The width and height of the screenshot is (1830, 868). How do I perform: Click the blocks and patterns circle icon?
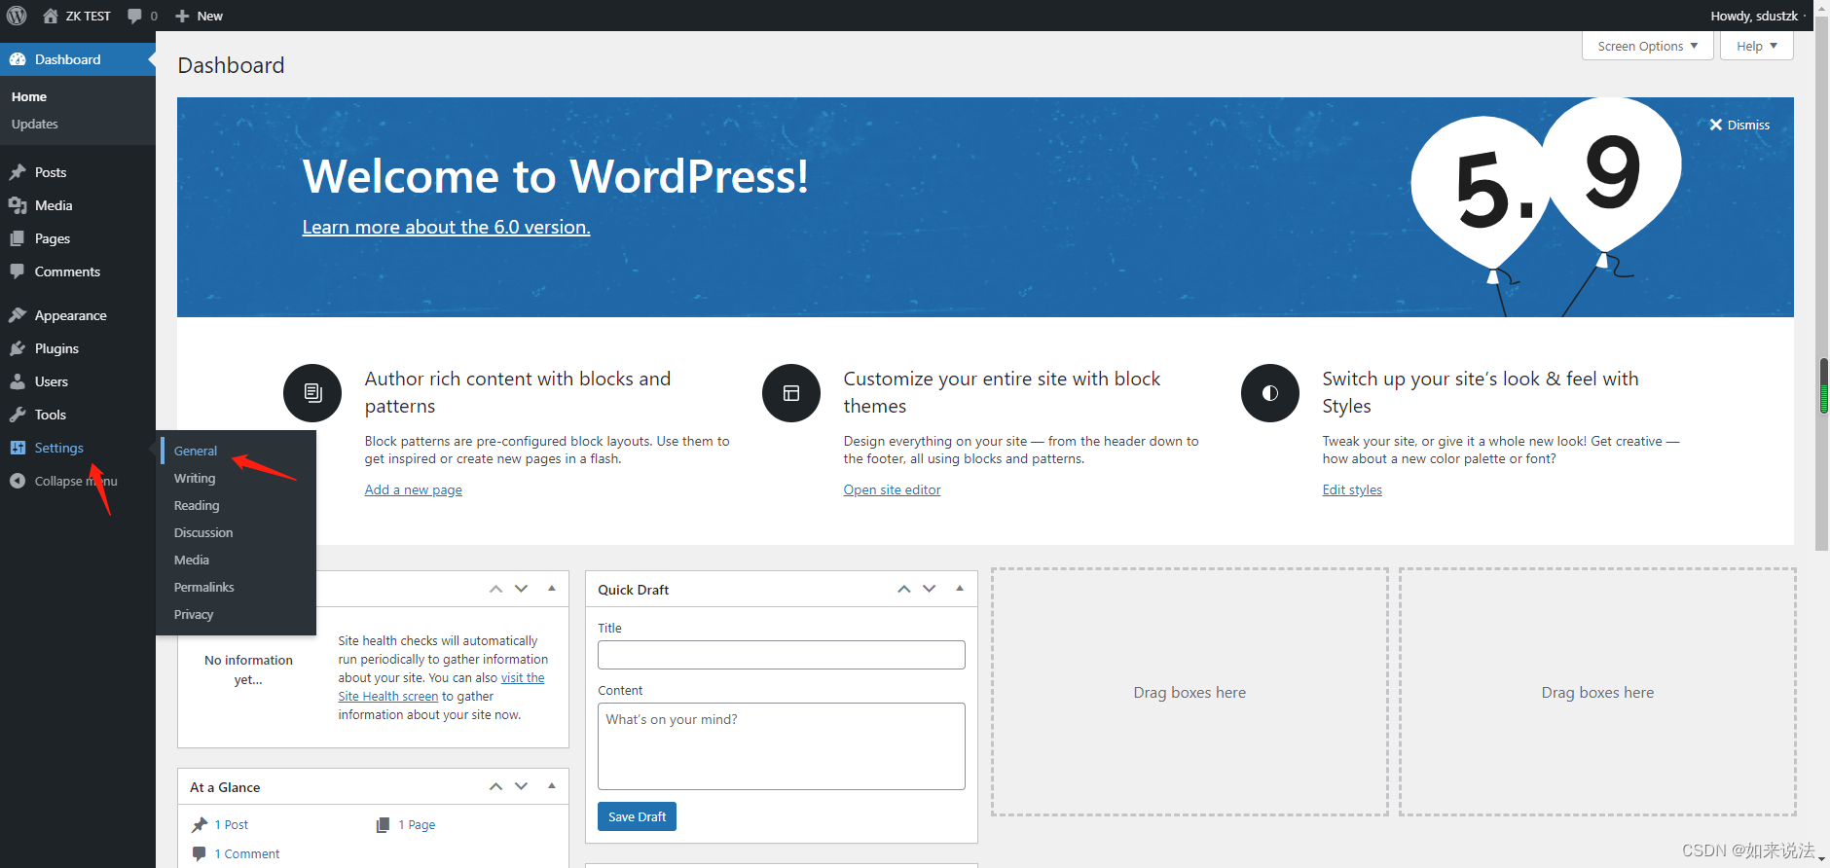(x=312, y=393)
